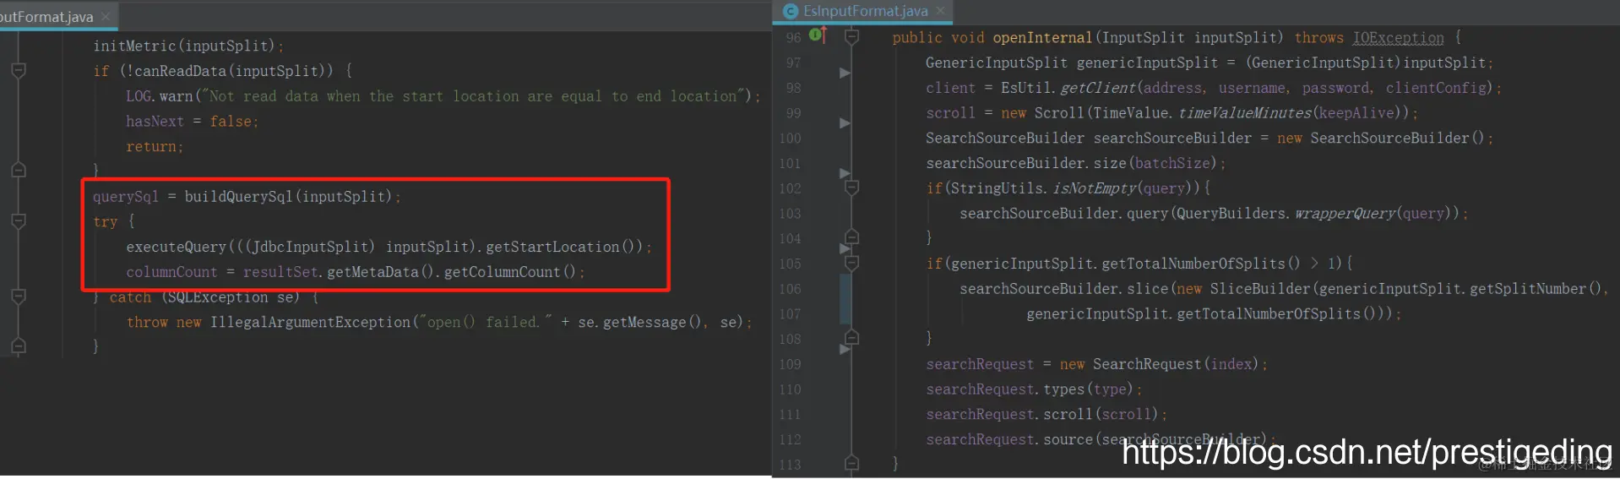The width and height of the screenshot is (1620, 479).
Task: Click the openInternal method name
Action: coord(1042,37)
